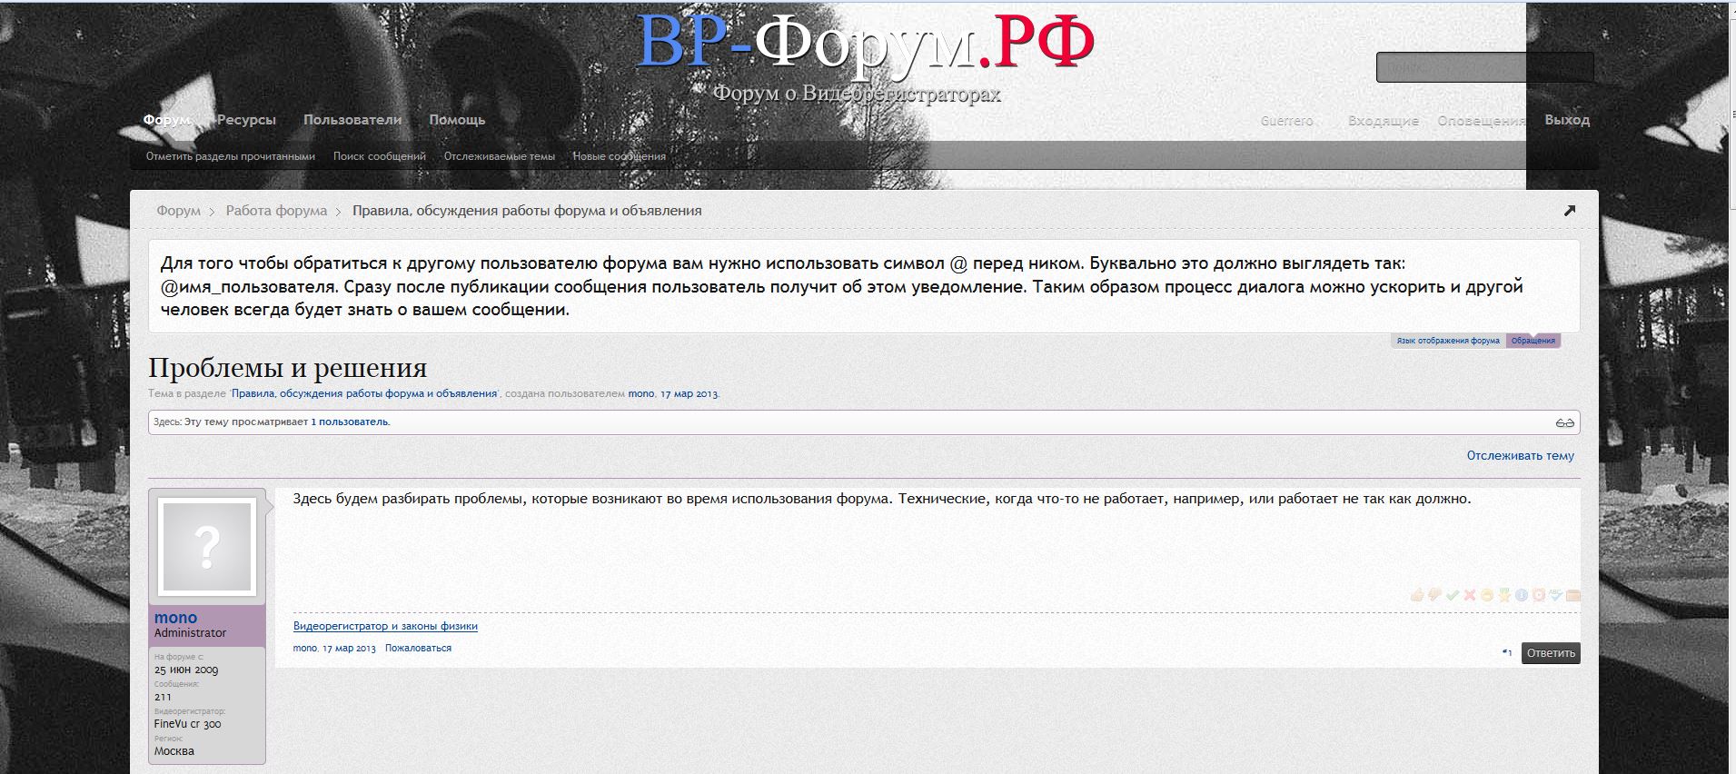1736x774 pixels.
Task: Open the Guerrero account menu
Action: click(x=1286, y=121)
